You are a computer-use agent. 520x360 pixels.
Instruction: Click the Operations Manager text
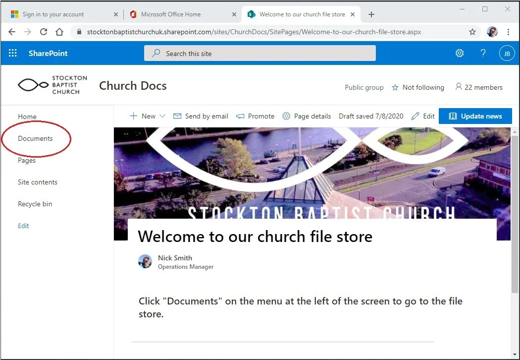186,267
